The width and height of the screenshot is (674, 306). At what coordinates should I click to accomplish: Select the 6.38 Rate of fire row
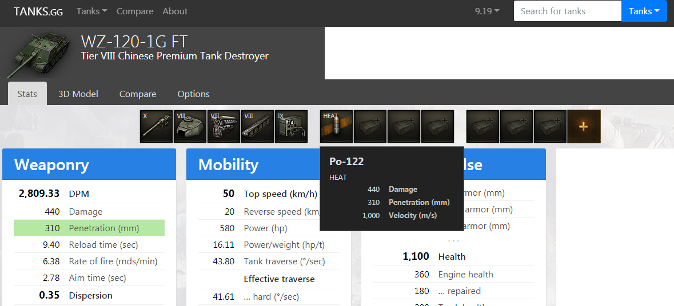pyautogui.click(x=89, y=261)
